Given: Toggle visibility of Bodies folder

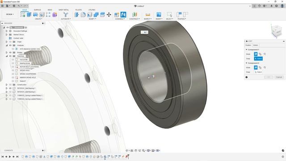Looking at the screenshot, I should click(x=10, y=52).
